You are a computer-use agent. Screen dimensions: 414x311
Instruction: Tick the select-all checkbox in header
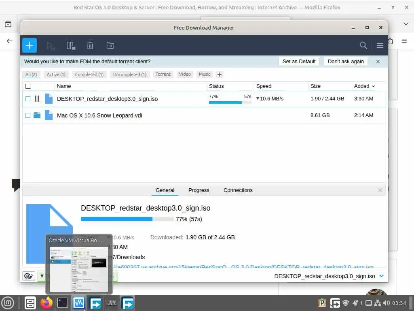pyautogui.click(x=28, y=86)
